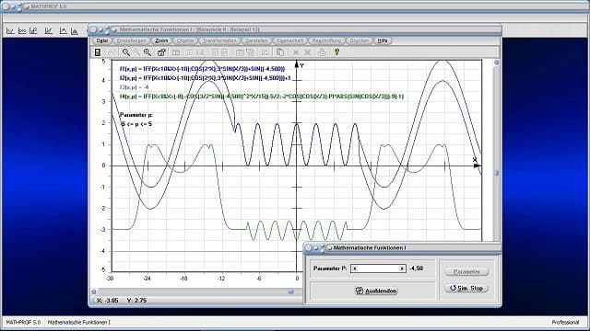The image size is (590, 331).
Task: Open the Darstellen menu
Action: point(256,40)
